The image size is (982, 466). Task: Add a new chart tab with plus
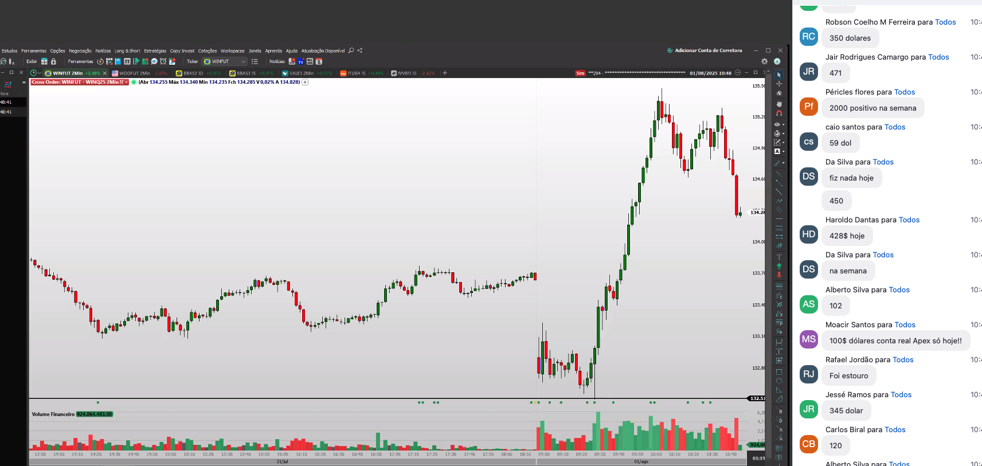point(444,73)
